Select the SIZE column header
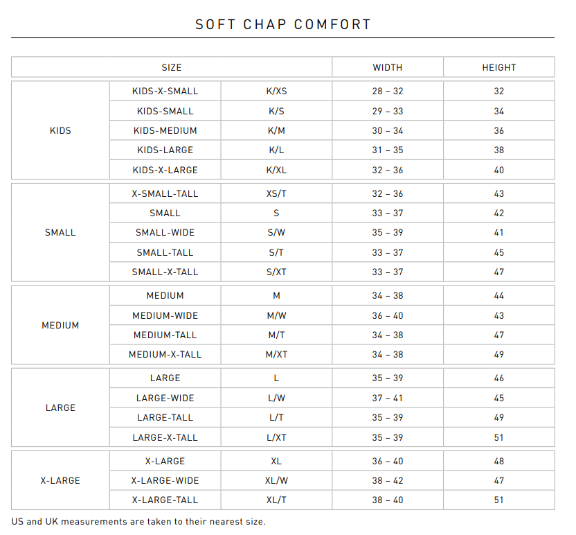Viewport: 576px width, 535px height. [x=172, y=67]
